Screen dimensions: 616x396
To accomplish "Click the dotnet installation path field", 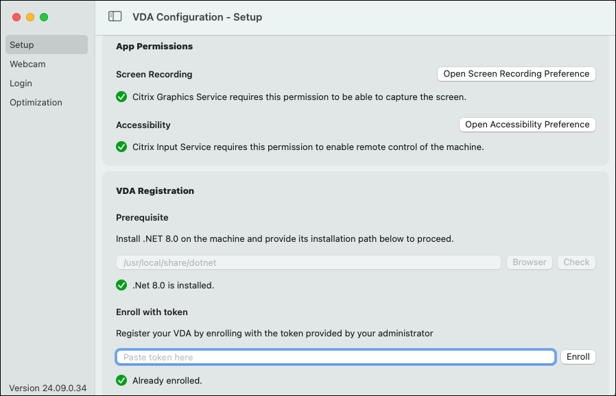I will coord(309,262).
